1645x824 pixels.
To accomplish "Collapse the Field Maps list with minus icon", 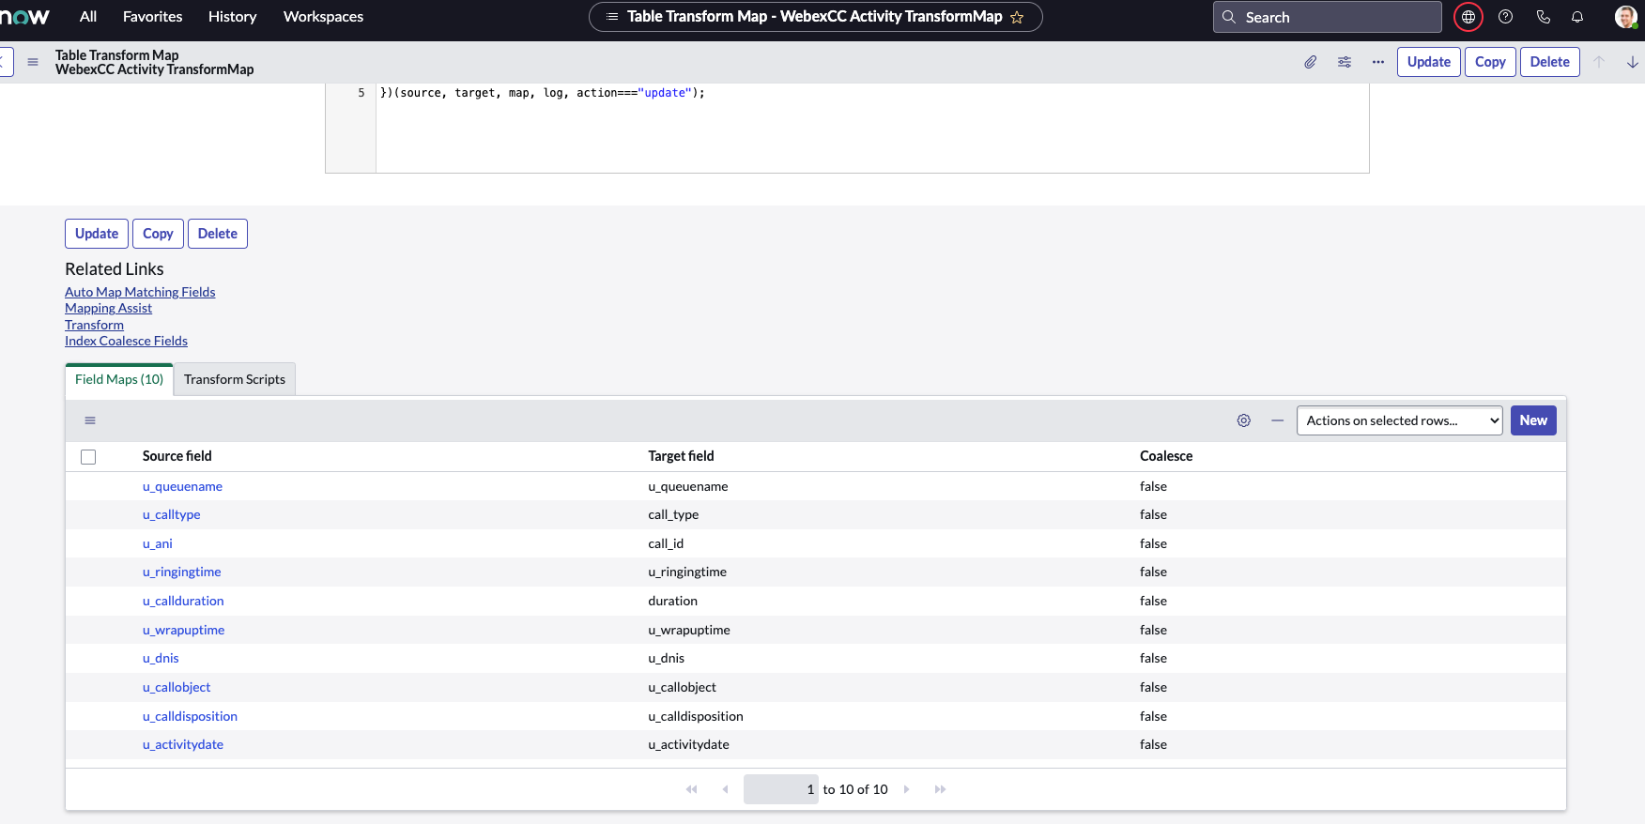I will (1277, 420).
